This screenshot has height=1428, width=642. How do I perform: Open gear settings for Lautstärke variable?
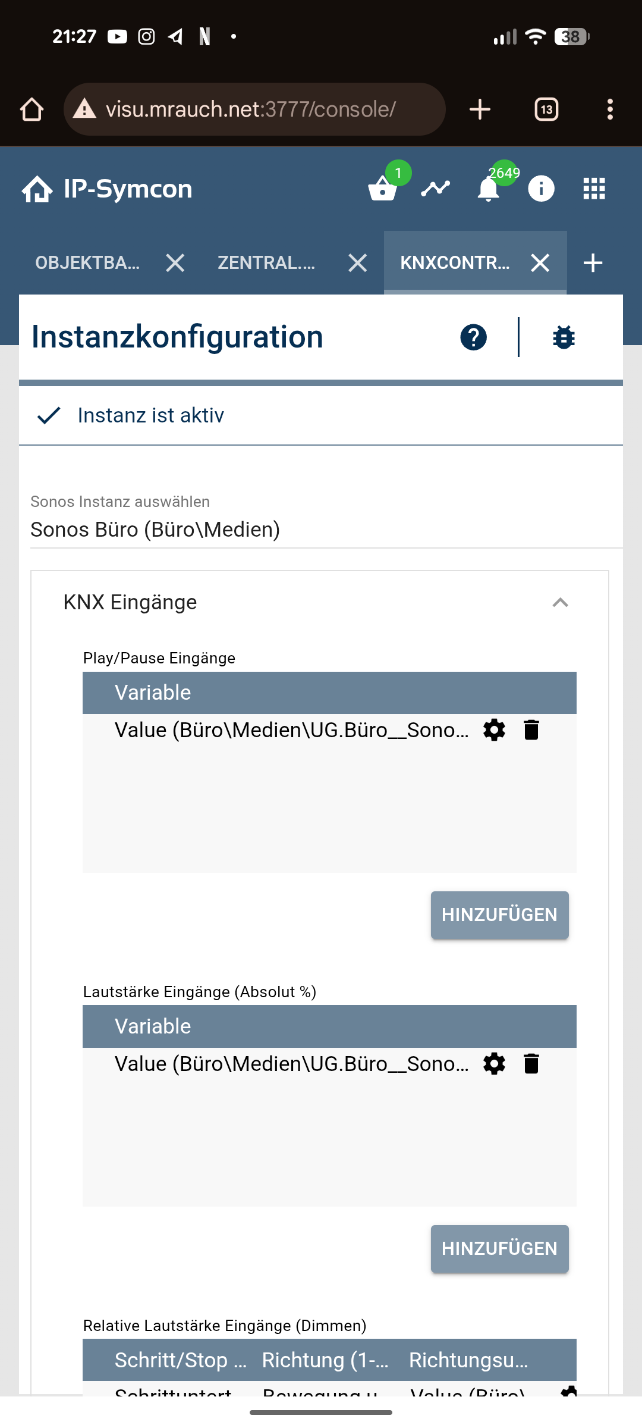point(494,1064)
